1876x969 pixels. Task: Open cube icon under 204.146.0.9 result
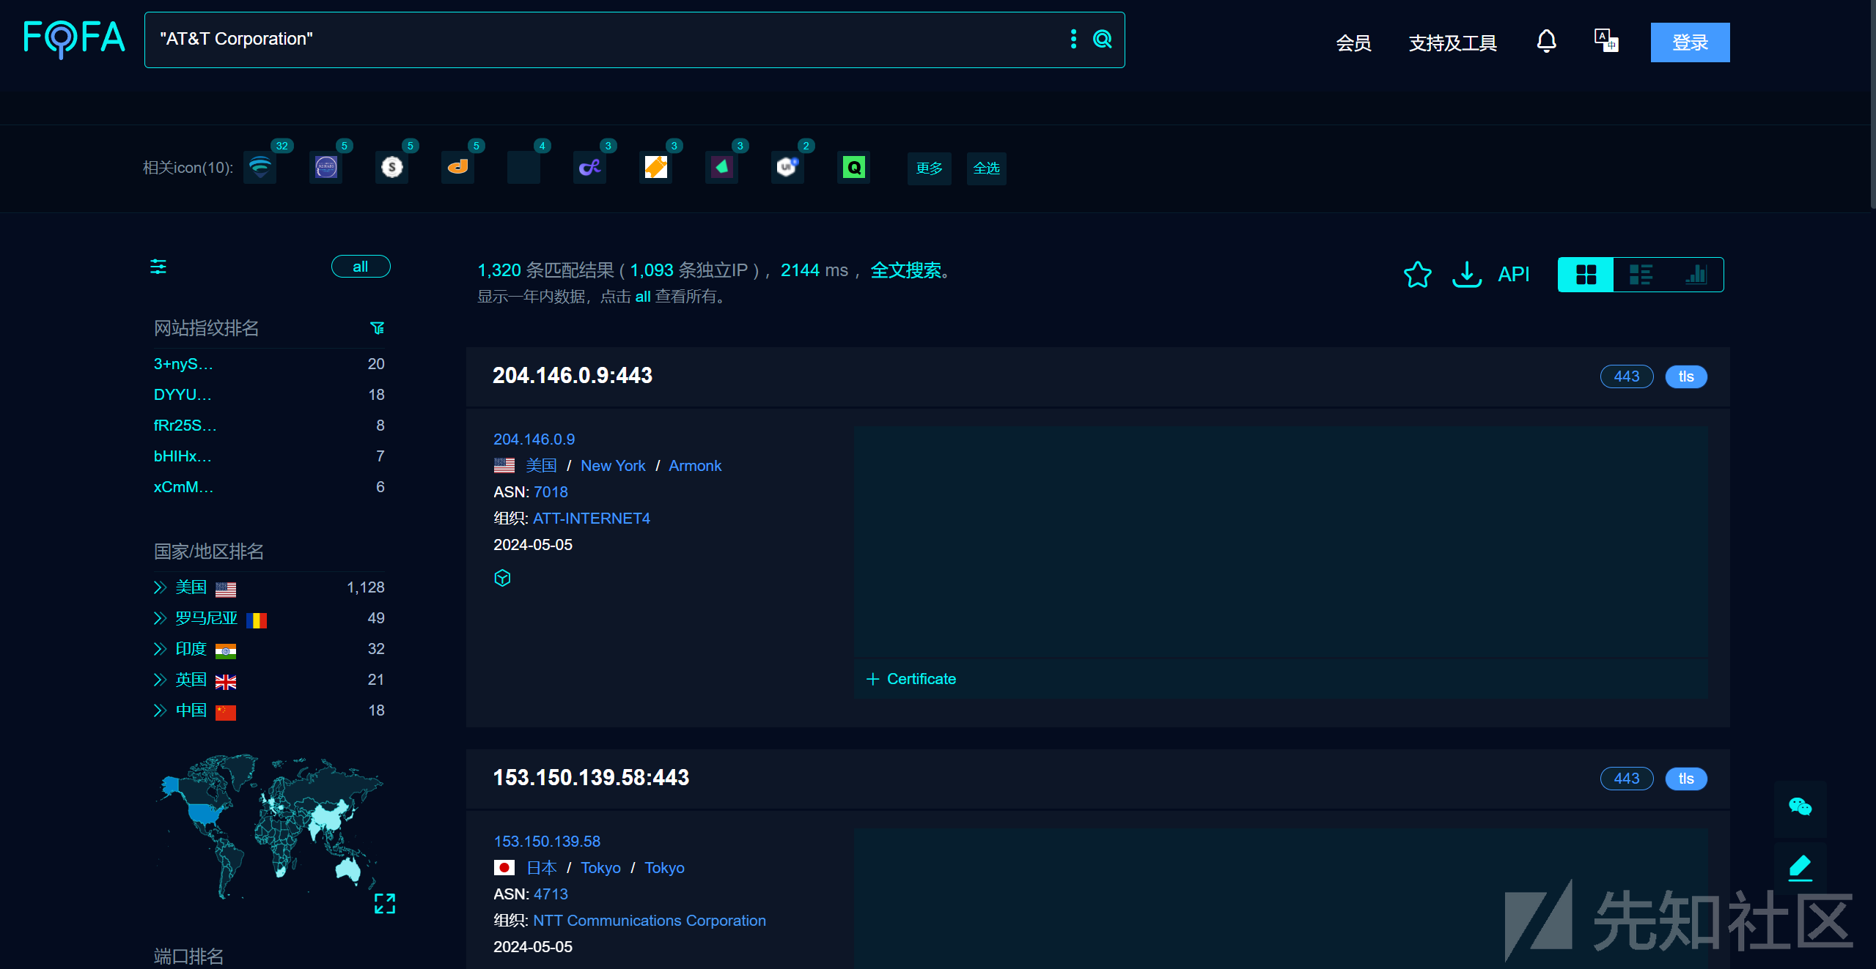coord(502,578)
